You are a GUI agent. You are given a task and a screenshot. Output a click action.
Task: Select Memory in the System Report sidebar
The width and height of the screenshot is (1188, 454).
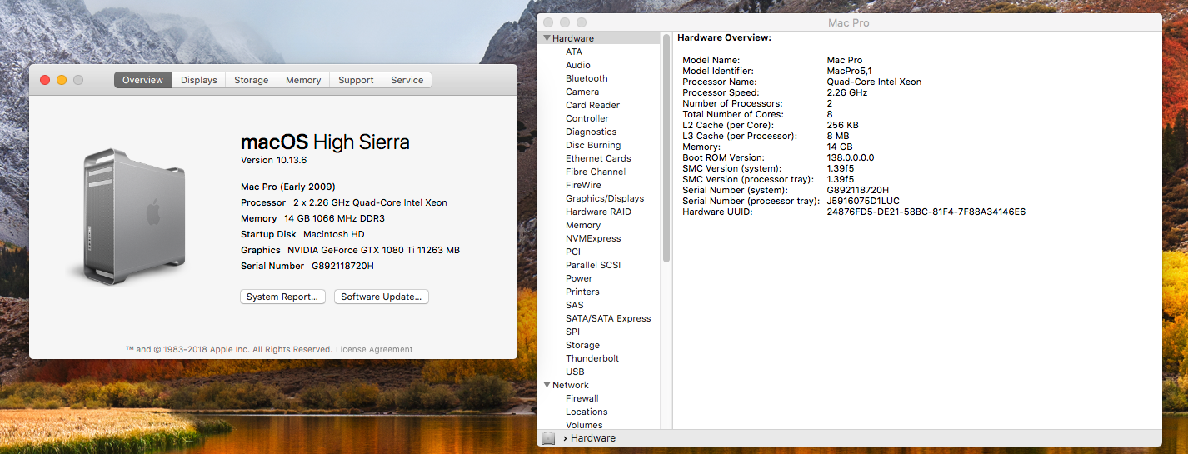(583, 225)
